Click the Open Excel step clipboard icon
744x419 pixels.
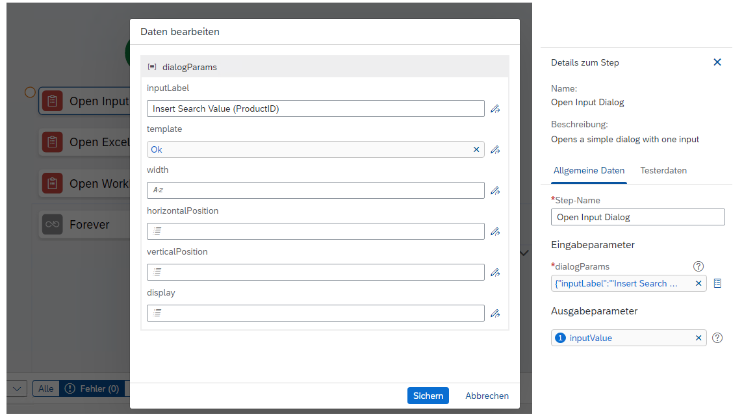pos(52,142)
